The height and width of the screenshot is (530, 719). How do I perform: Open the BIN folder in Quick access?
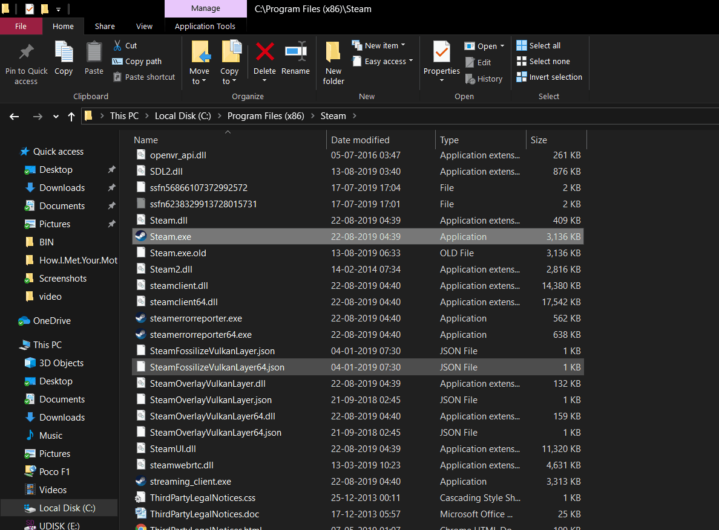point(47,242)
